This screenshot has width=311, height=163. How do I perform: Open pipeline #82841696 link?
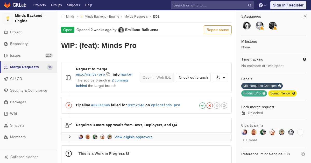pyautogui.click(x=101, y=105)
